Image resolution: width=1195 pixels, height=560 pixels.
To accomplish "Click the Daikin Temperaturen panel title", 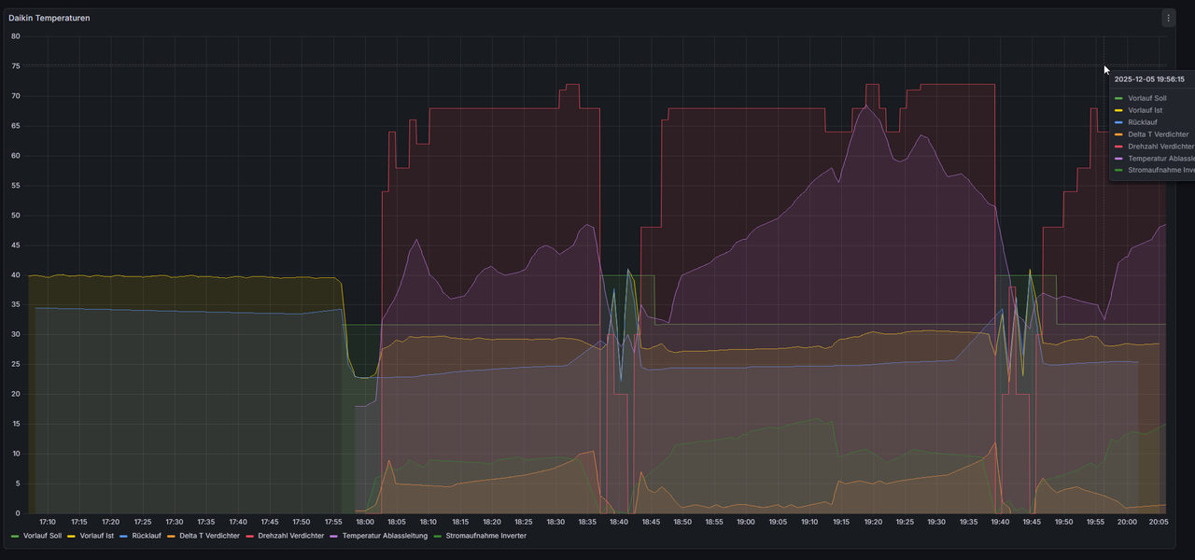I will point(49,18).
